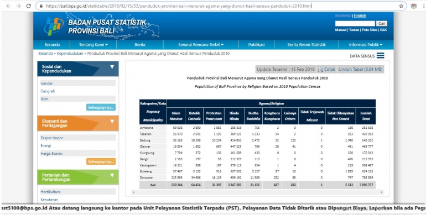Reload the page with refresh icon
426x215 pixels.
point(29,6)
